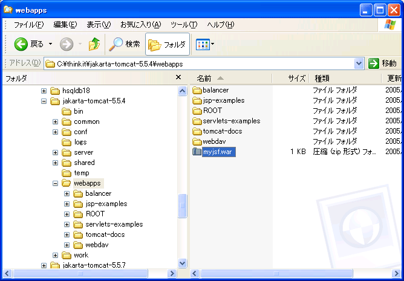The height and width of the screenshot is (281, 404).
Task: Open the back history dropdown arrow
Action: [51, 44]
